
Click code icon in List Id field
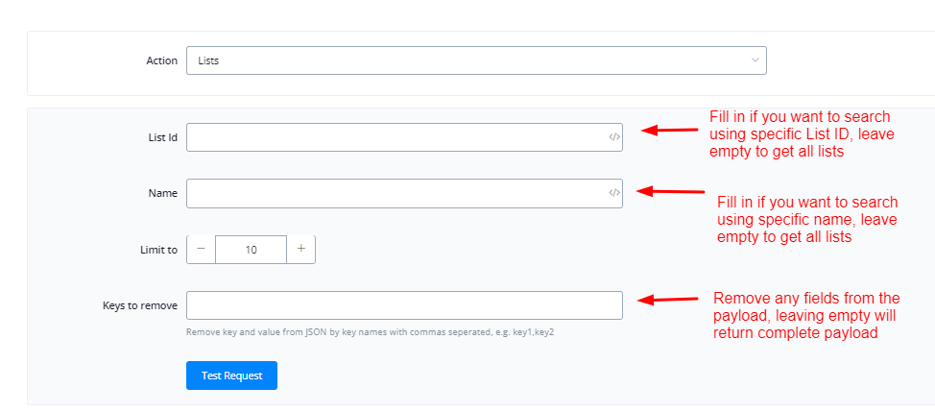tap(614, 137)
